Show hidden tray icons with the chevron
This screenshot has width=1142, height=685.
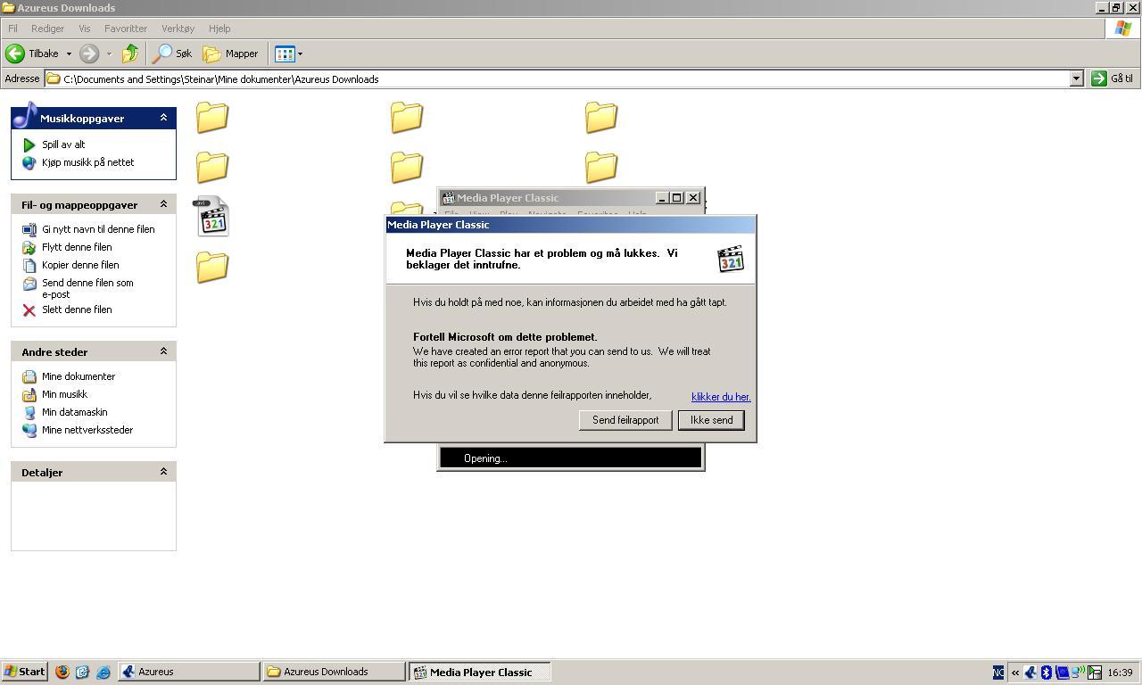click(x=1015, y=673)
